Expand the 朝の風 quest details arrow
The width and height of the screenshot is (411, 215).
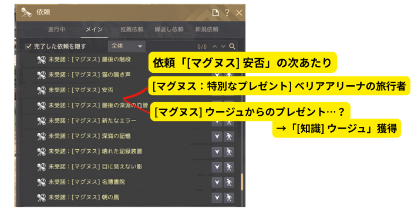(217, 198)
